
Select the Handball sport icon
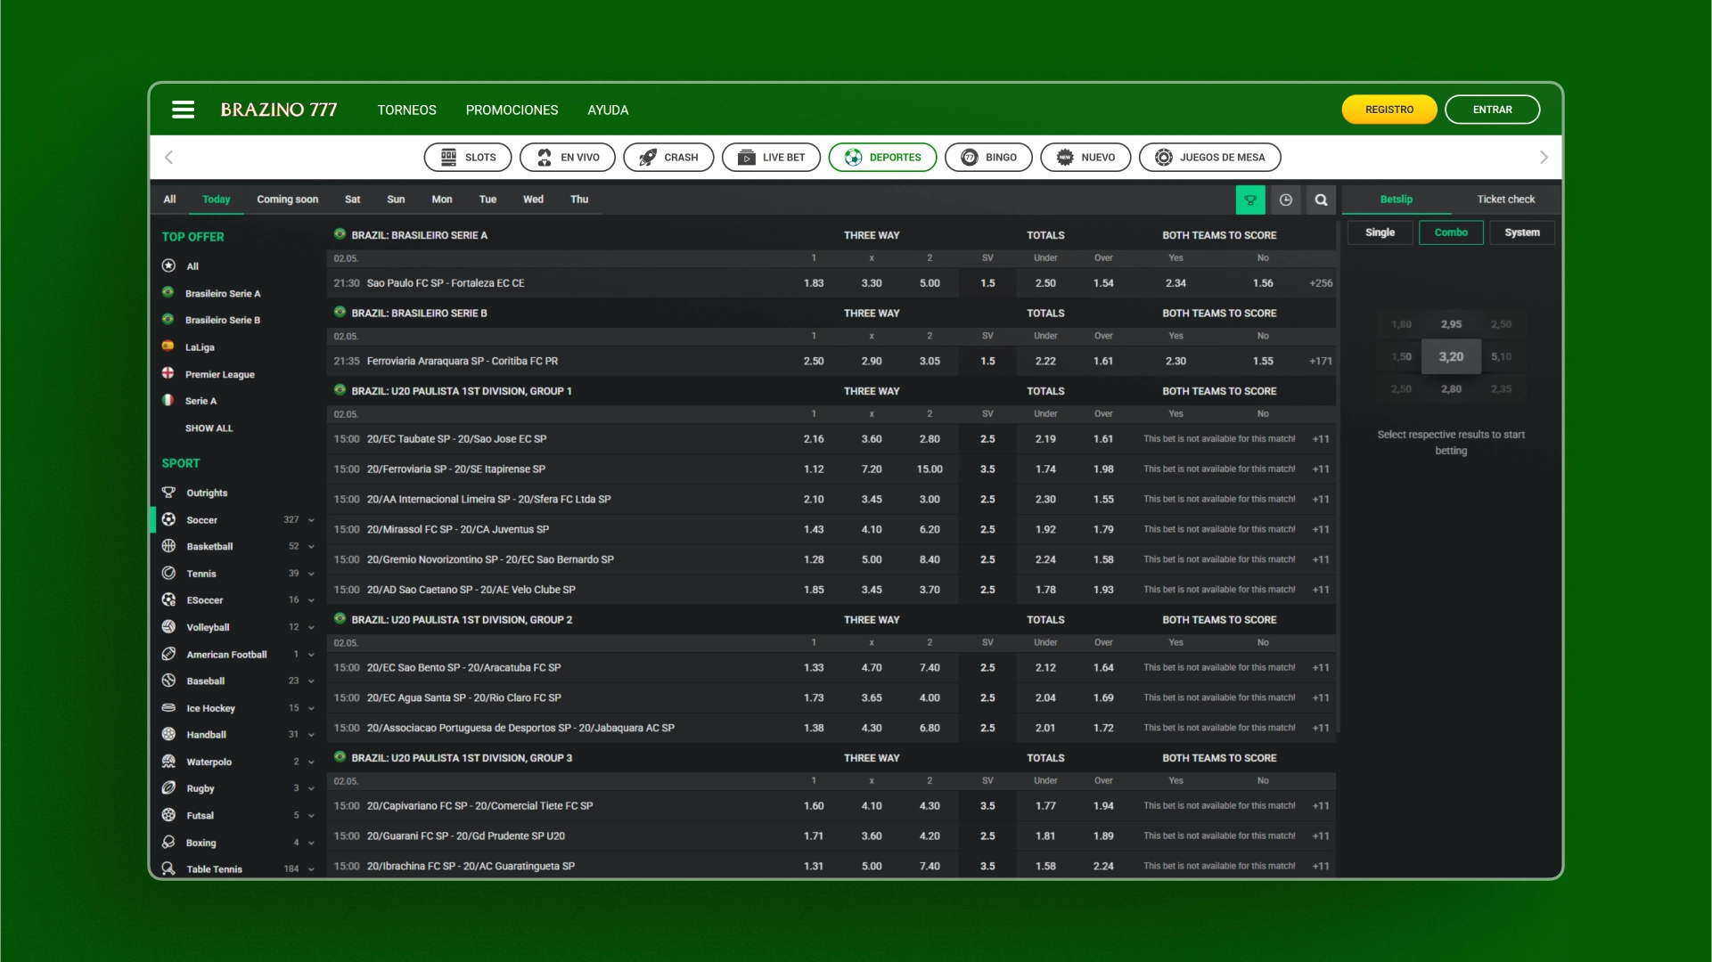point(168,734)
